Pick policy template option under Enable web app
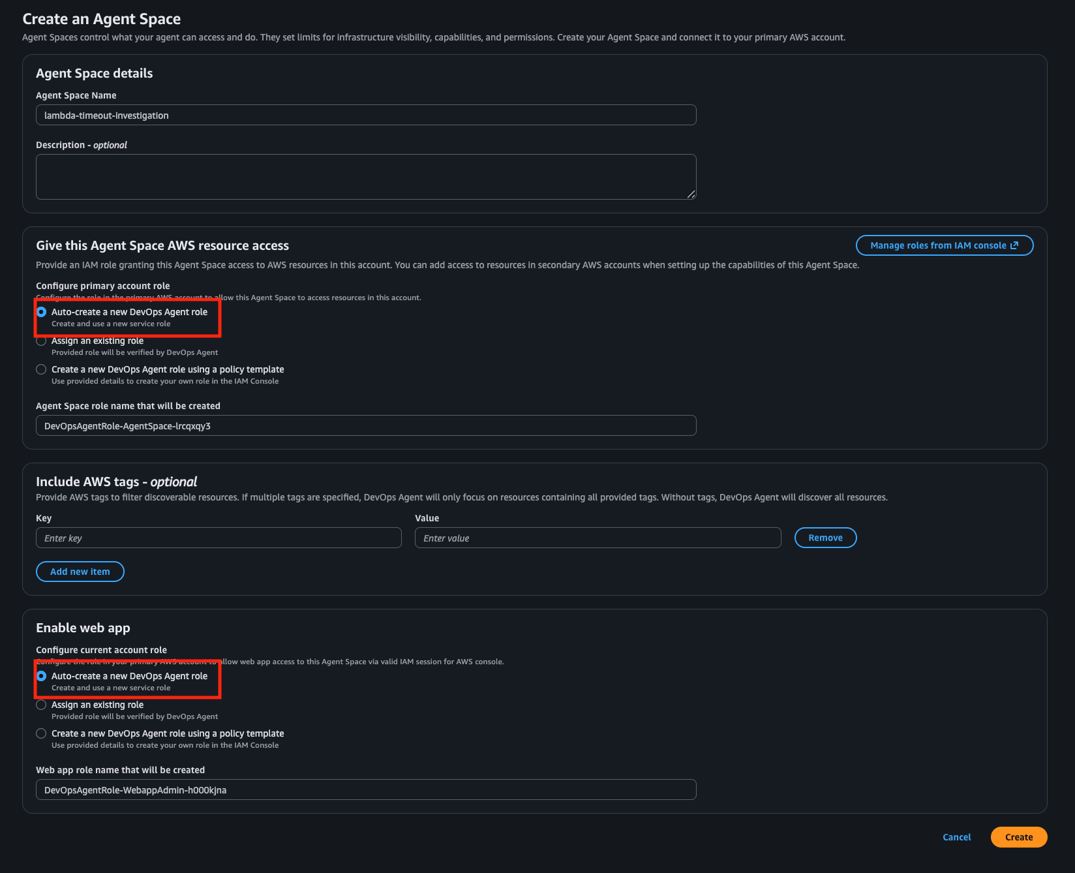The image size is (1075, 873). pyautogui.click(x=42, y=733)
